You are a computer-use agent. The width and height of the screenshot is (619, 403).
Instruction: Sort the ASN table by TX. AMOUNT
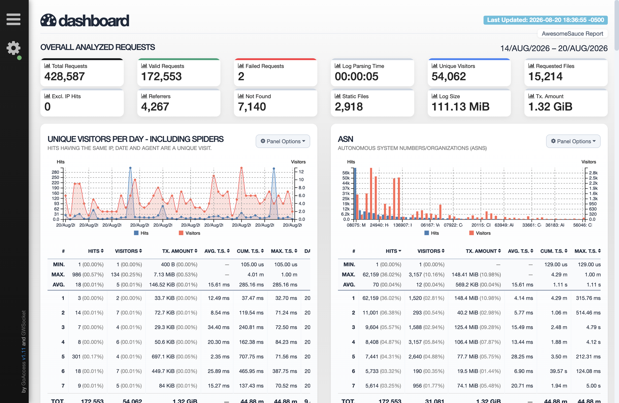click(x=483, y=251)
